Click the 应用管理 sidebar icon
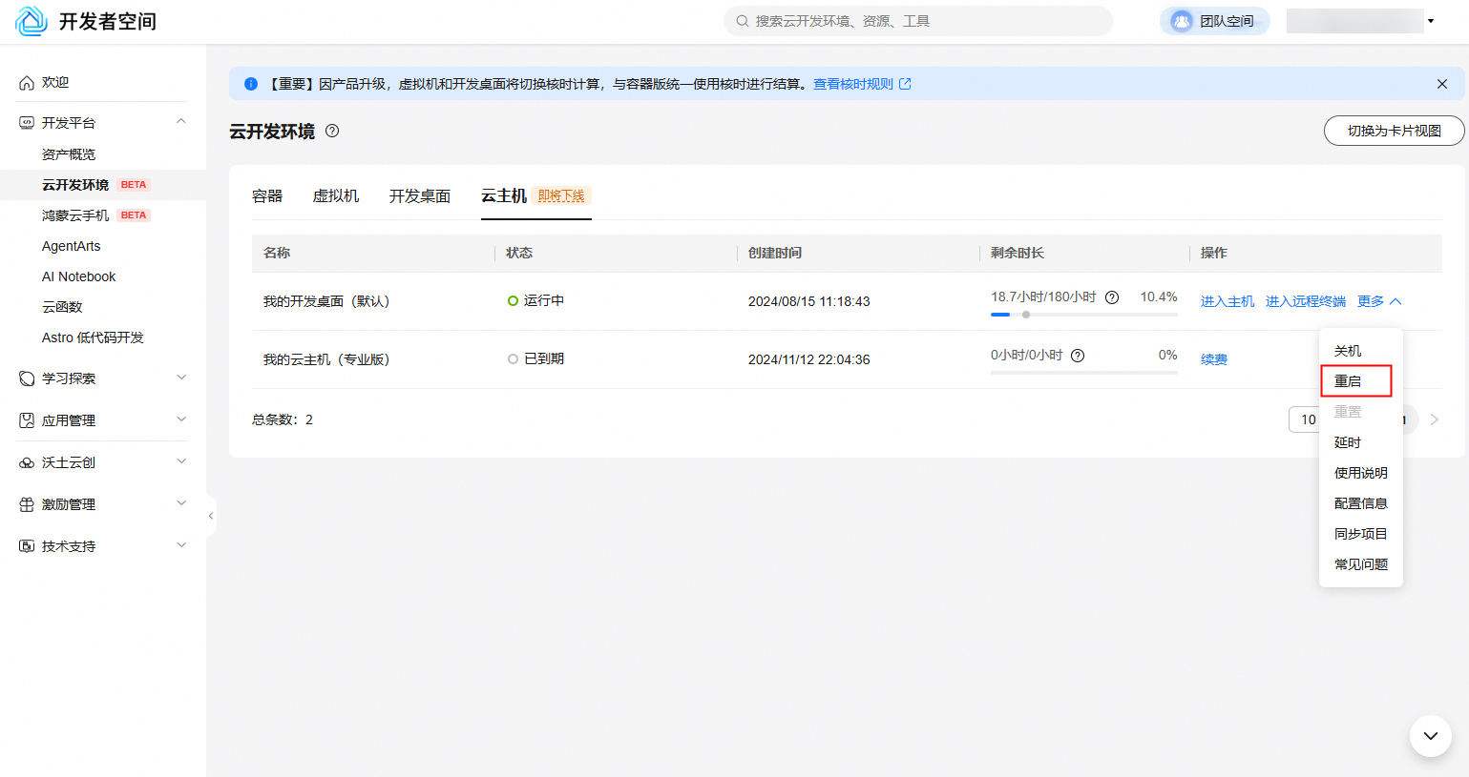The image size is (1469, 777). (x=27, y=420)
